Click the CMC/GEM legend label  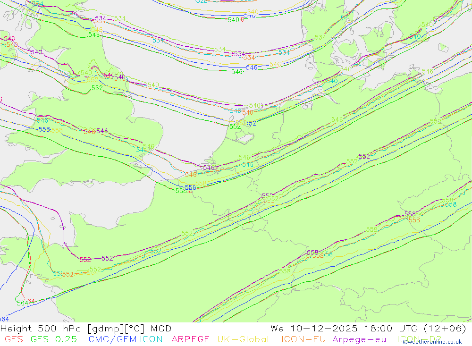[113, 339]
